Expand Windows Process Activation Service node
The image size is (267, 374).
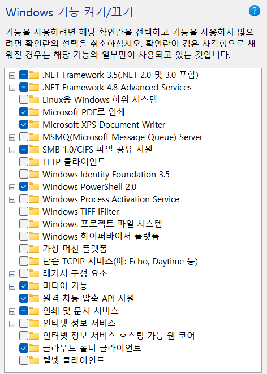pos(12,199)
